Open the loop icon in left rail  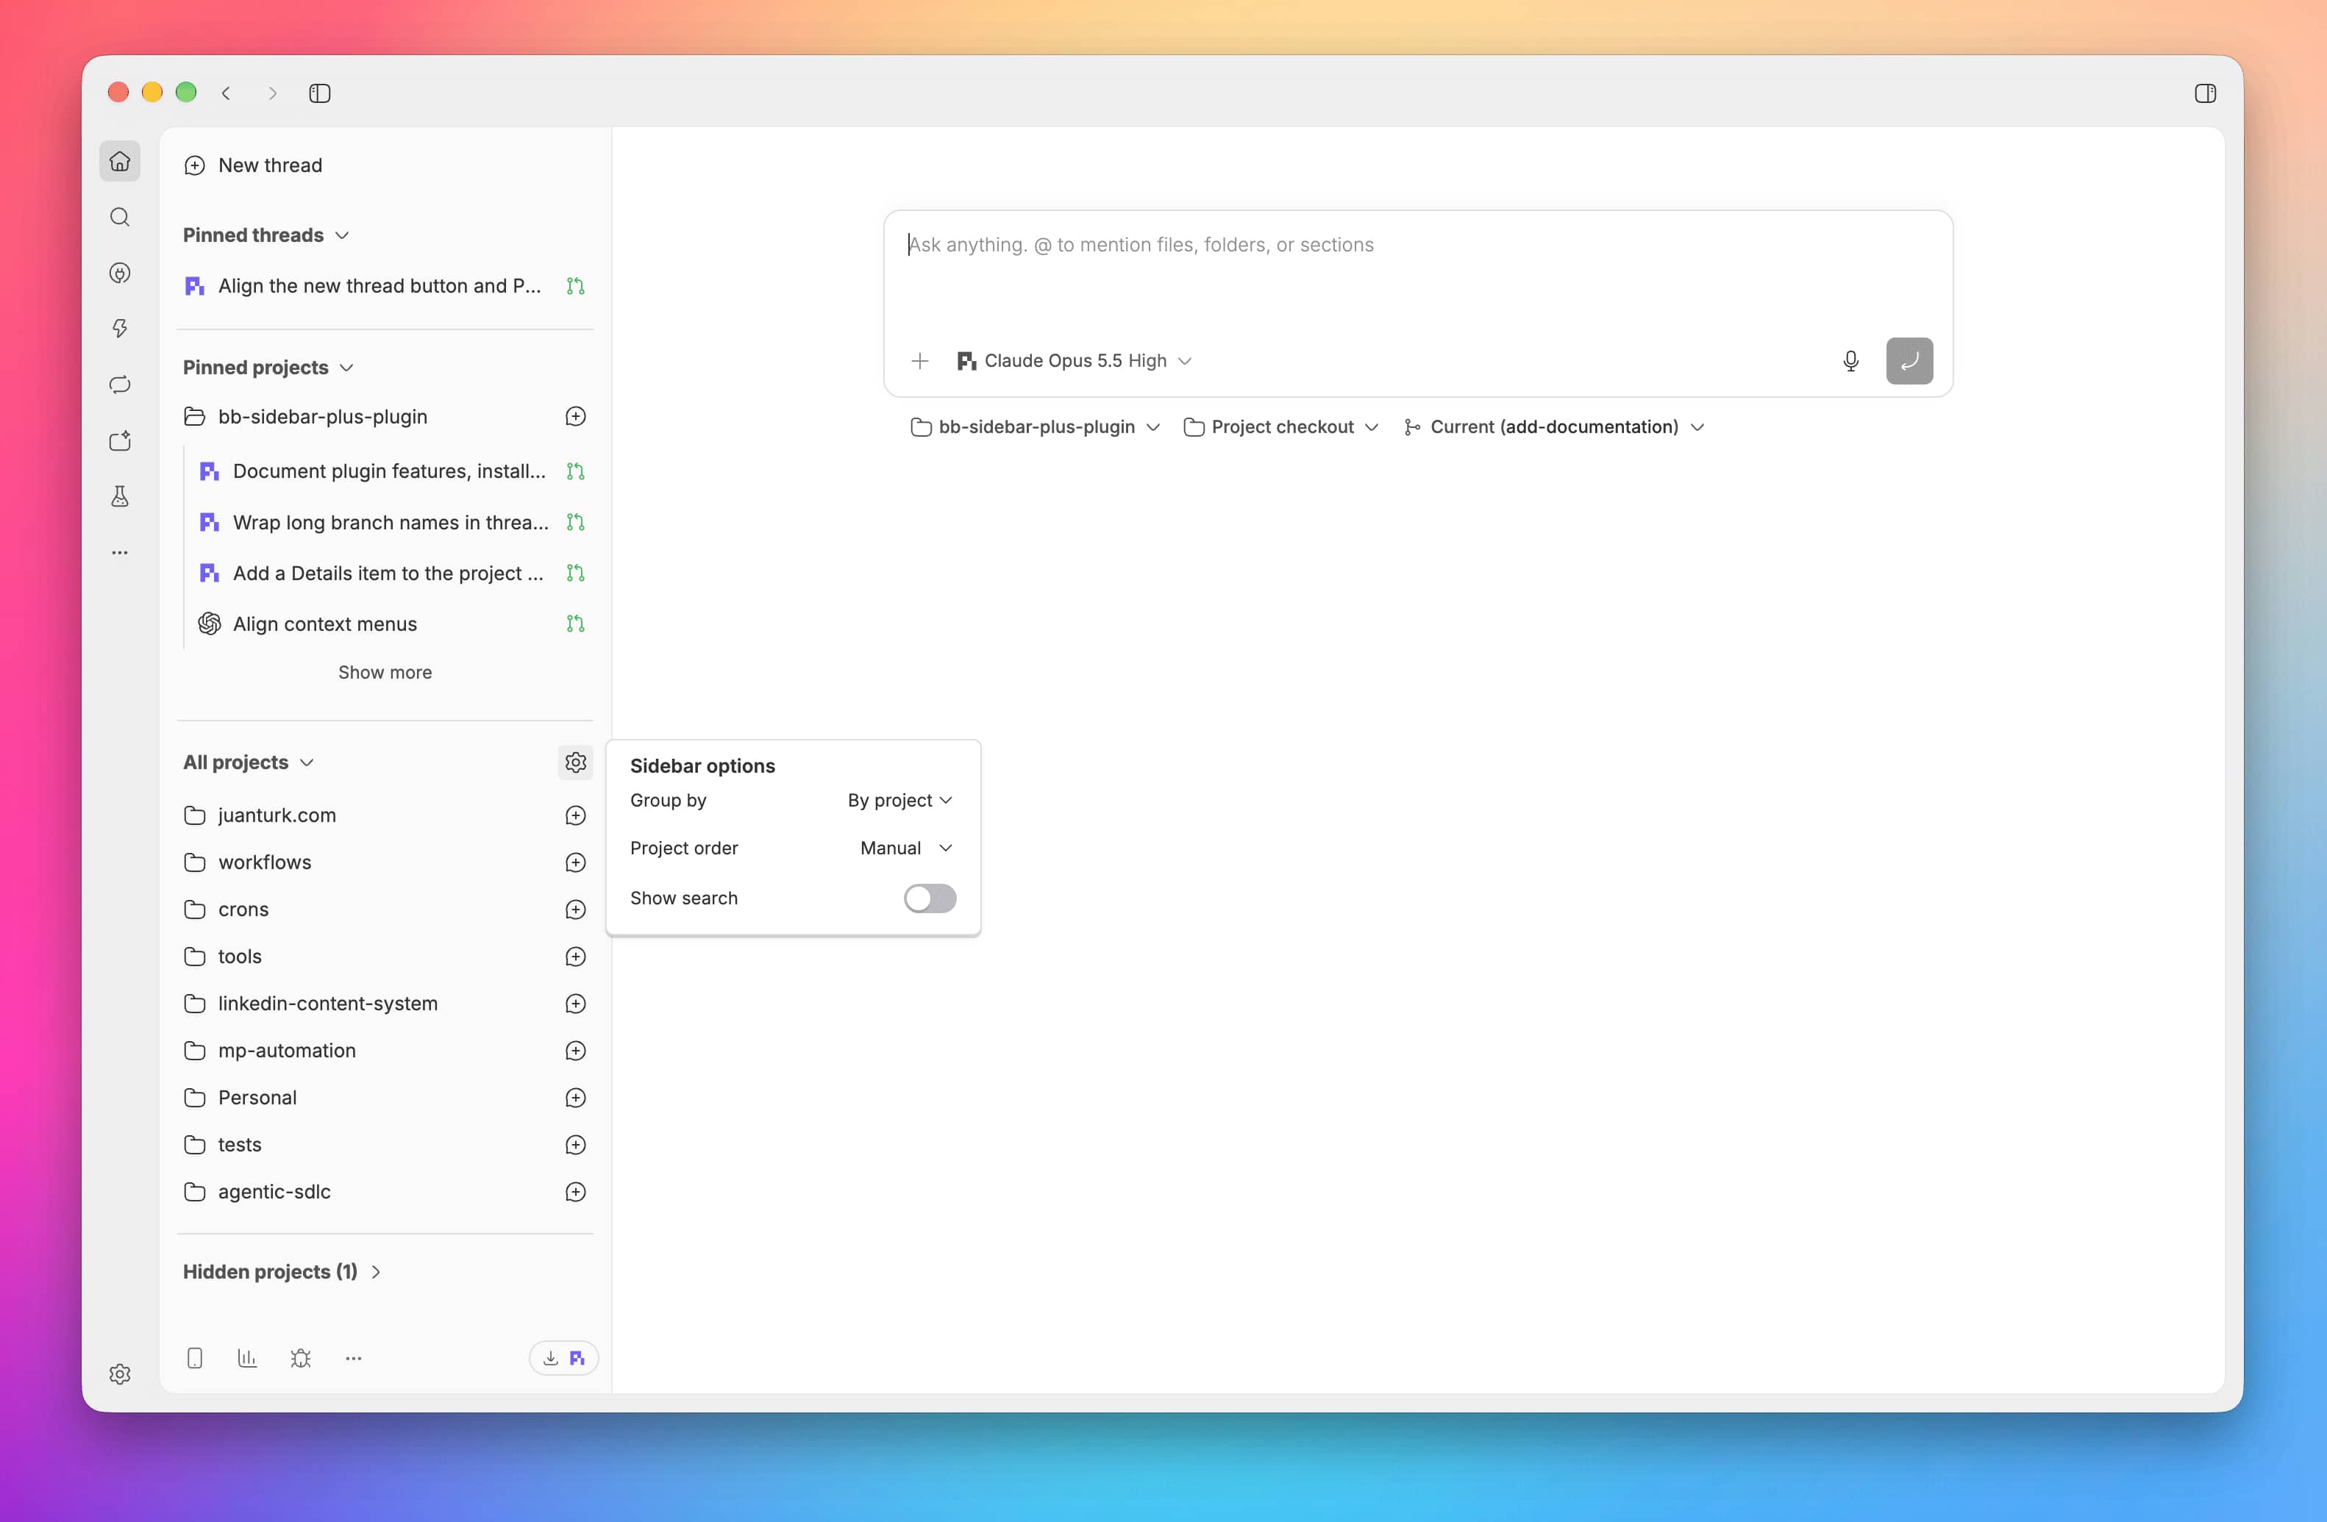tap(119, 384)
